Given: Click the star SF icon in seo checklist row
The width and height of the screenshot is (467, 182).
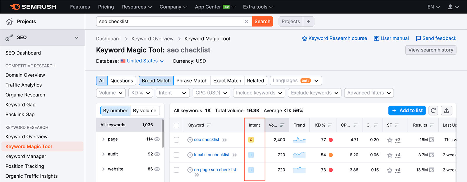Looking at the screenshot, I should [390, 140].
